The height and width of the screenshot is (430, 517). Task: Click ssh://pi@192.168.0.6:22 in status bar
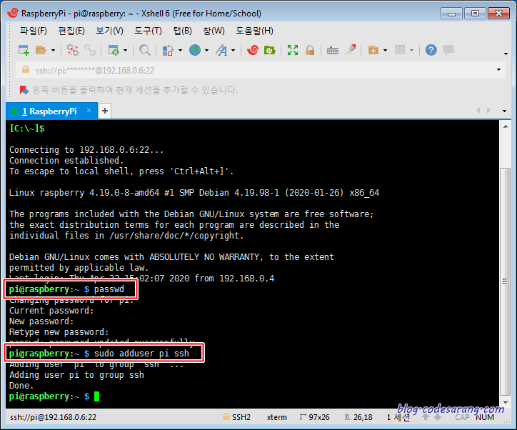53,417
